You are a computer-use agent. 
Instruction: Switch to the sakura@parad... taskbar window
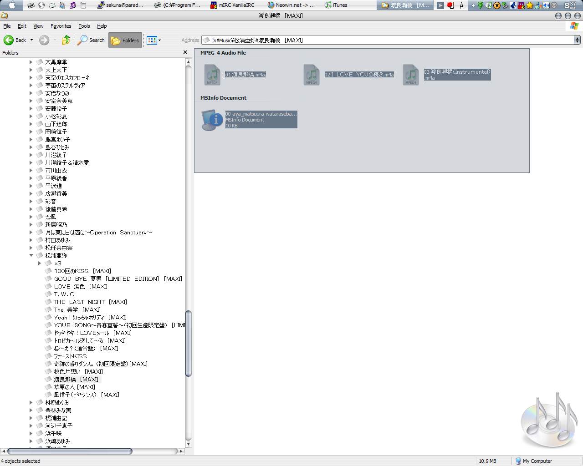pyautogui.click(x=121, y=5)
